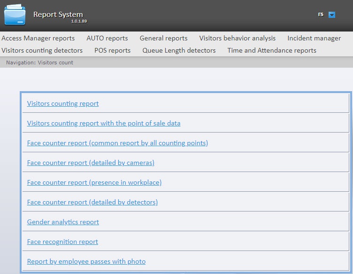The width and height of the screenshot is (353, 274).
Task: Expand the rs user dropdown arrow
Action: pos(332,15)
